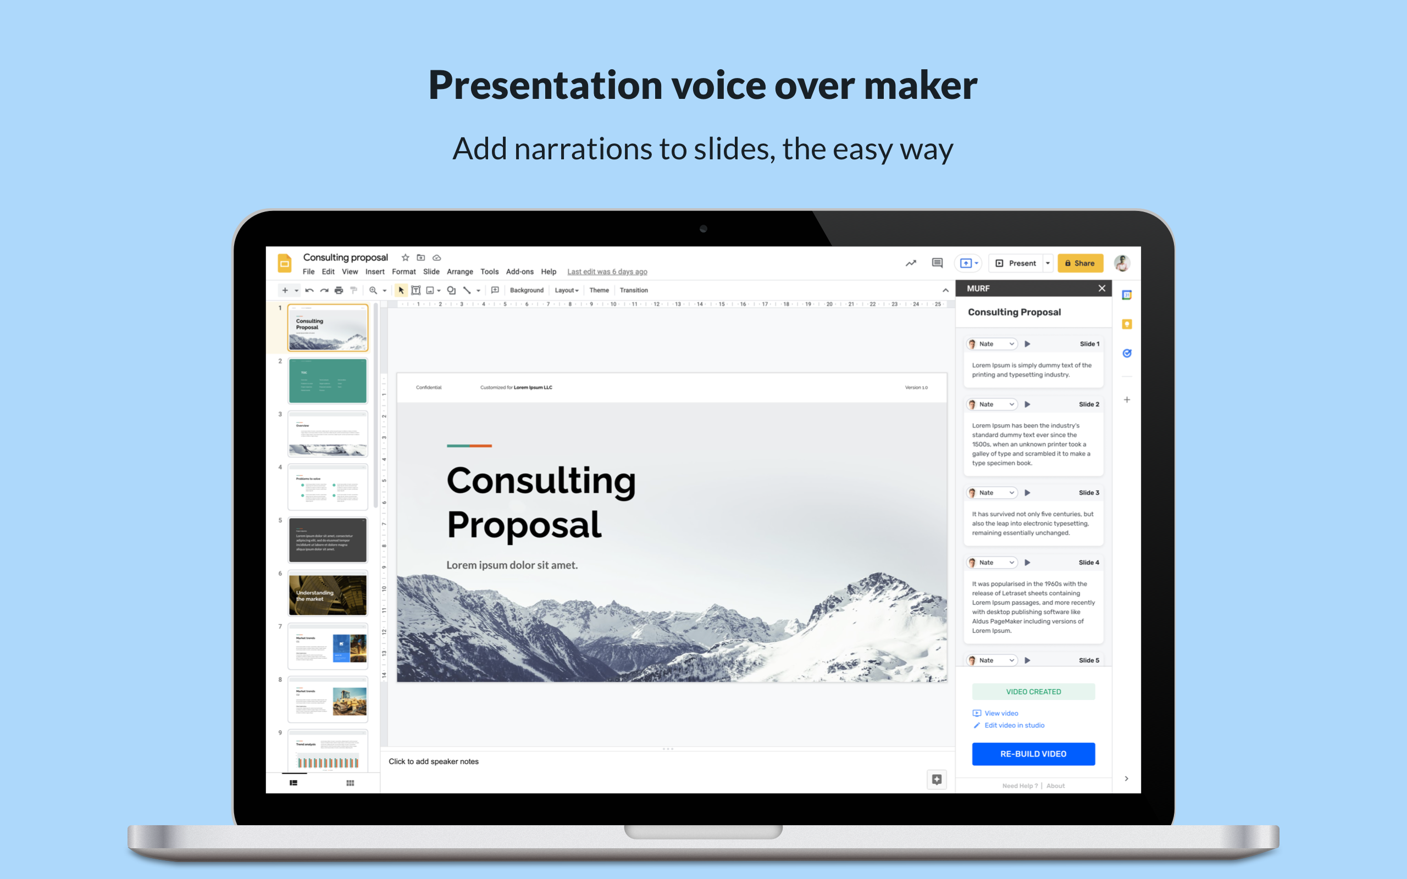Screen dimensions: 1407x879
Task: Play narration preview for Slide 3
Action: pyautogui.click(x=1027, y=490)
